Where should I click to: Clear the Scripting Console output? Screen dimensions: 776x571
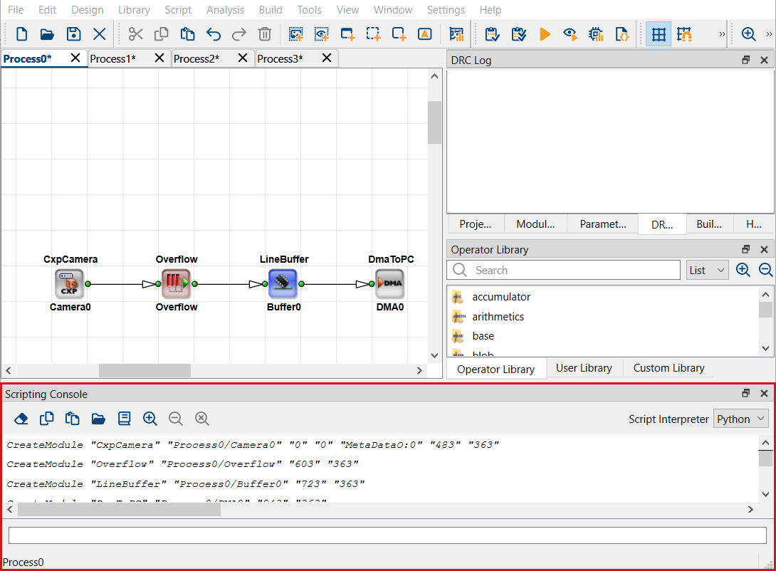click(x=21, y=419)
